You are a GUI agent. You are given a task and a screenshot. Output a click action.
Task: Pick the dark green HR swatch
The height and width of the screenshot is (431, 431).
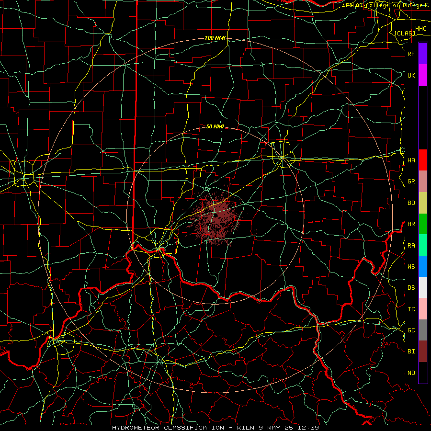pos(423,224)
